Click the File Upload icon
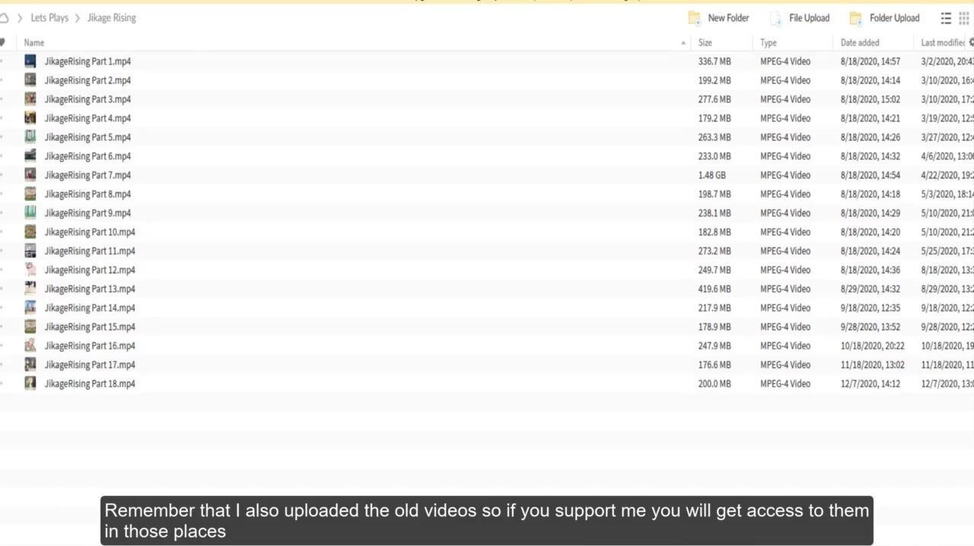Viewport: 974px width, 546px height. pyautogui.click(x=775, y=18)
